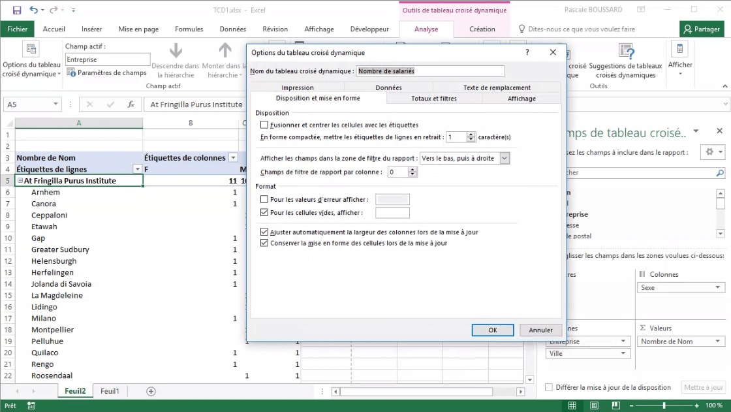Toggle Pour les valeurs d'erreur afficher checkbox
The image size is (731, 412).
click(264, 200)
